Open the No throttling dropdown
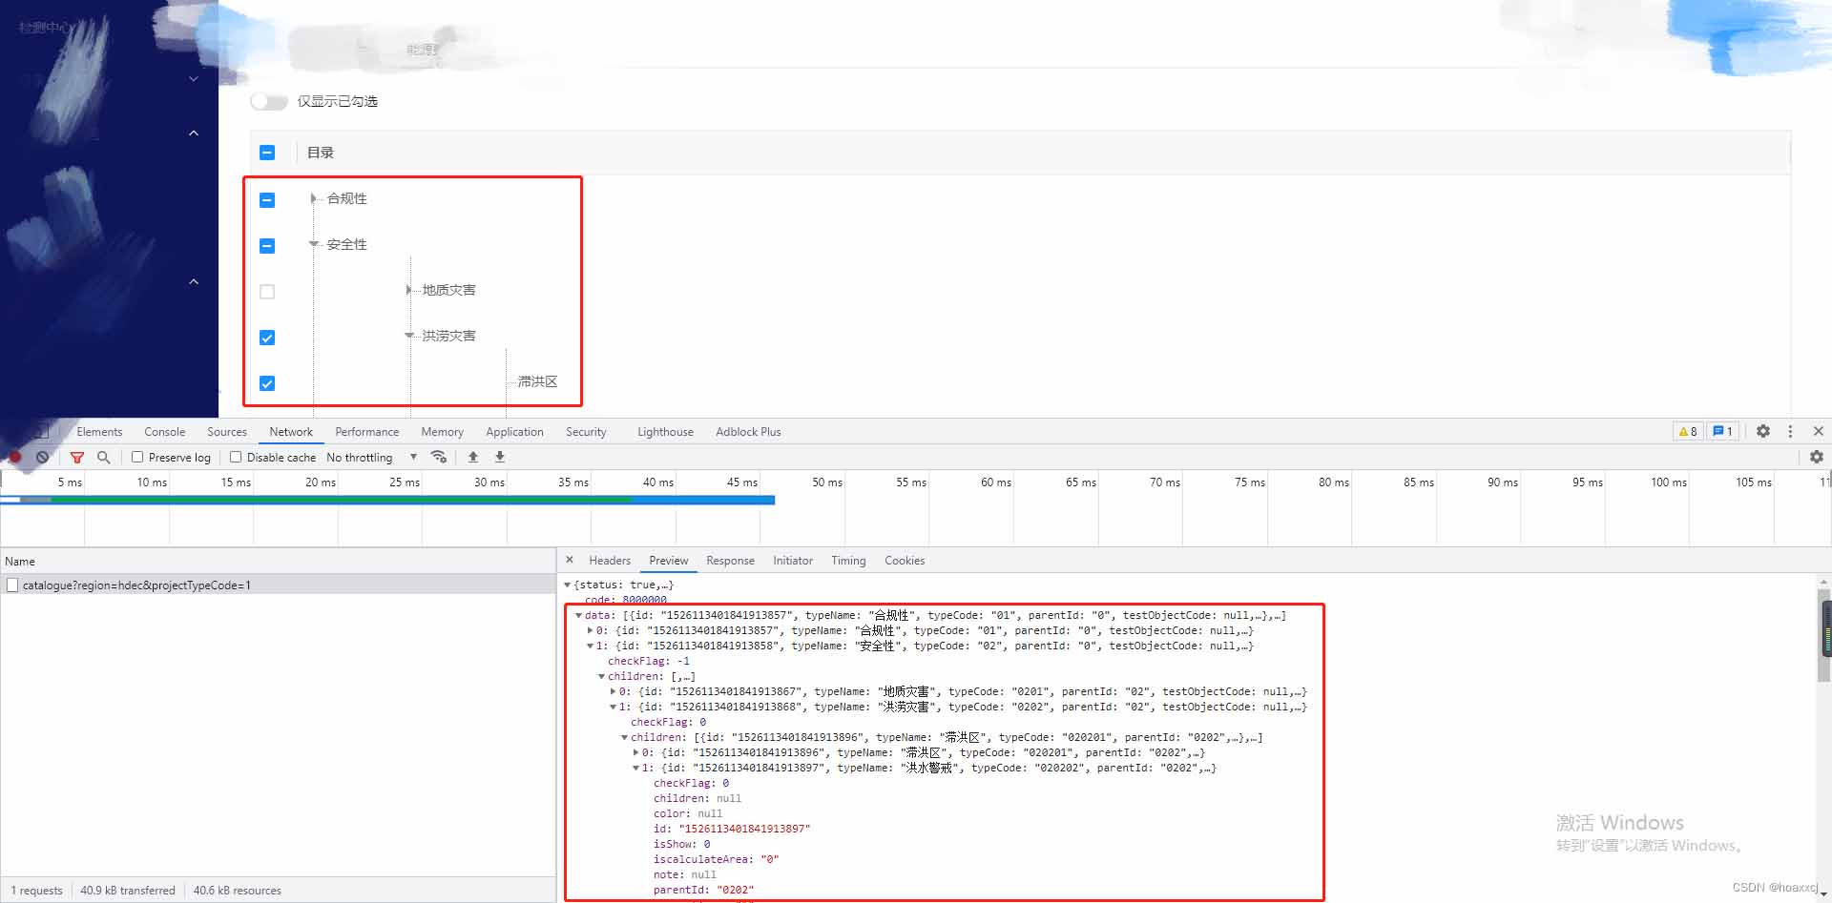 (x=371, y=458)
